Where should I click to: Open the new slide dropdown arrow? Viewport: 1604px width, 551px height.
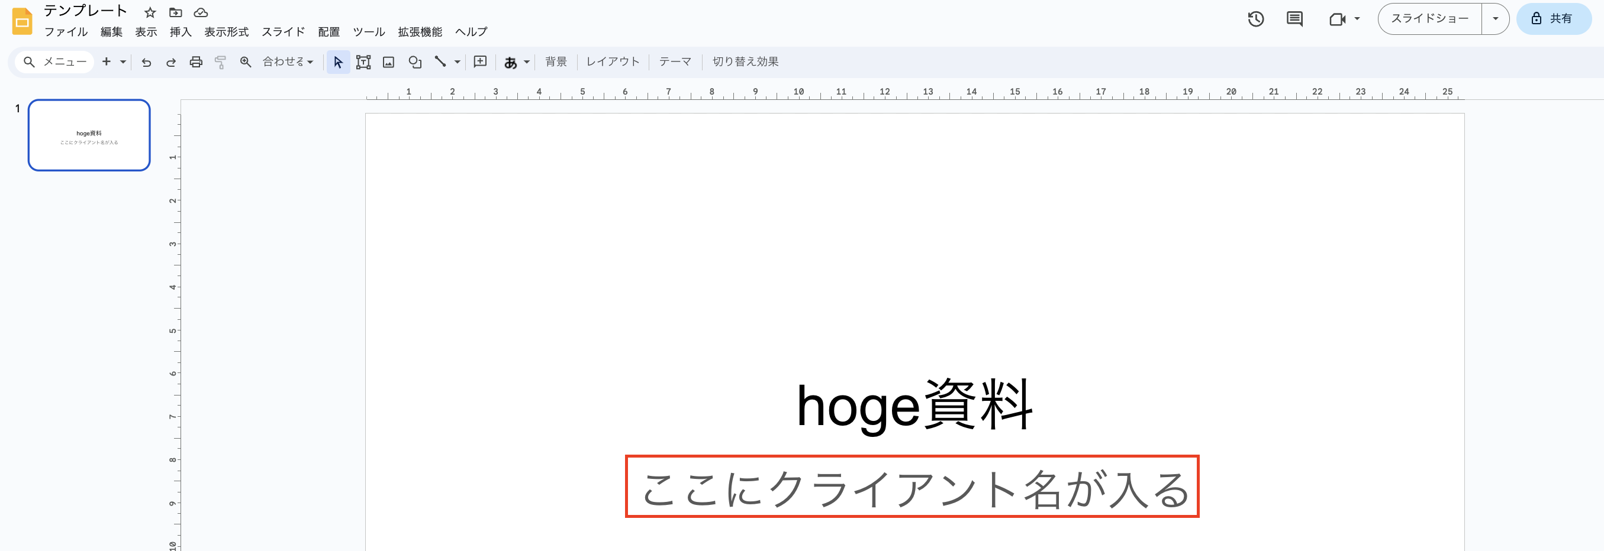pos(124,61)
